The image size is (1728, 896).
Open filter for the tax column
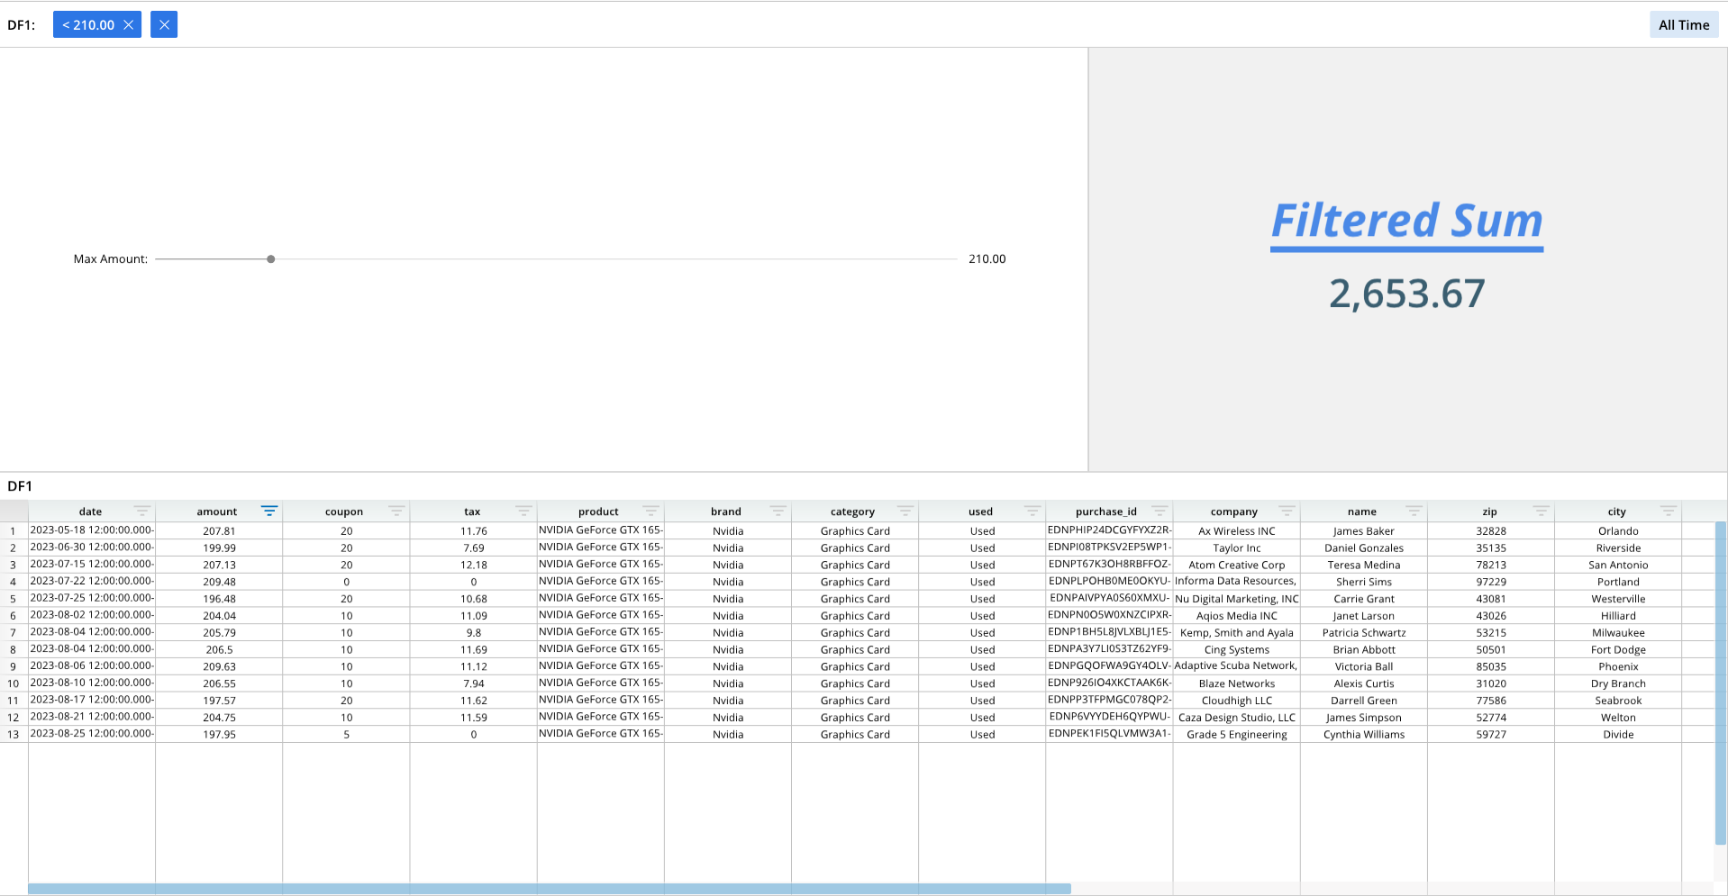tap(523, 511)
